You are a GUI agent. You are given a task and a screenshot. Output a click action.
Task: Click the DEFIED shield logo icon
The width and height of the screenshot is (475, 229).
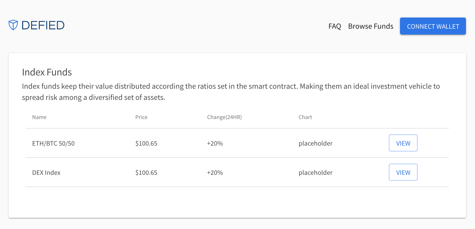13,25
